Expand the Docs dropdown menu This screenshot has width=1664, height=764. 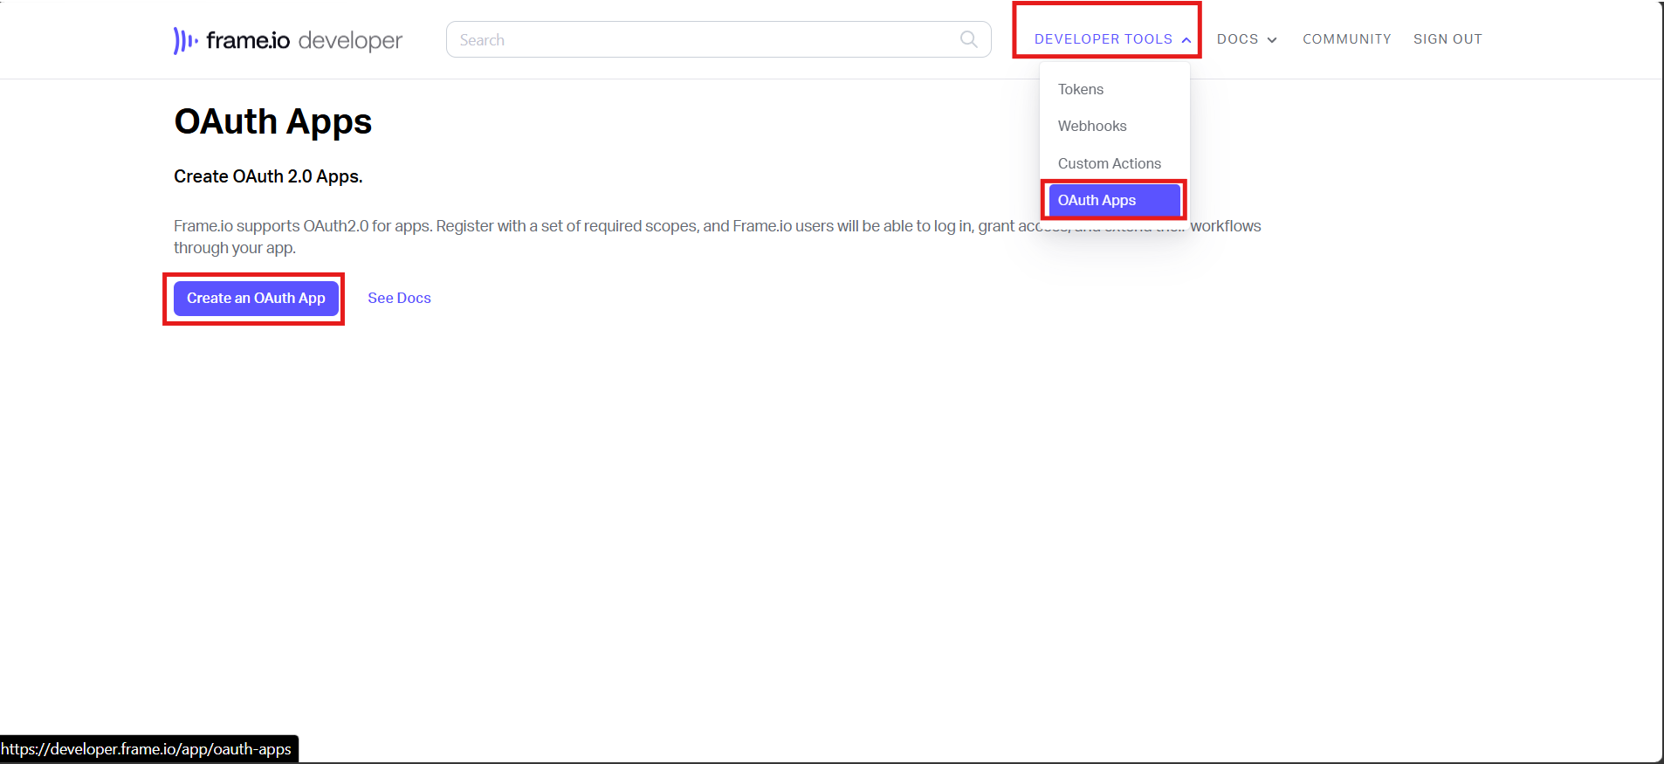pos(1247,39)
